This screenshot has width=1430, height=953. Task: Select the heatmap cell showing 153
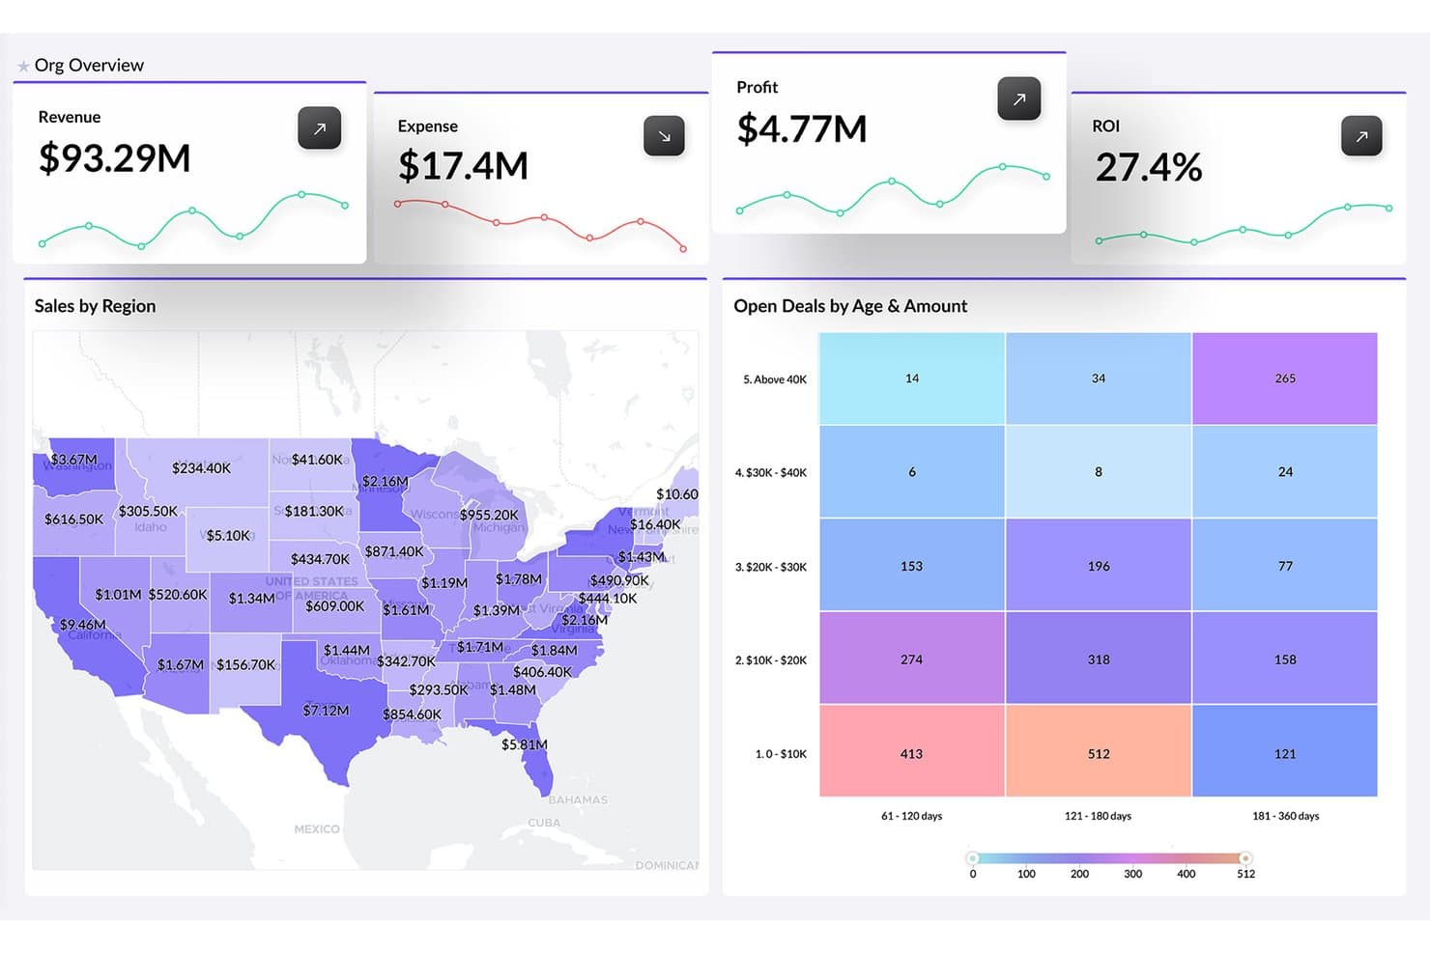(x=912, y=565)
